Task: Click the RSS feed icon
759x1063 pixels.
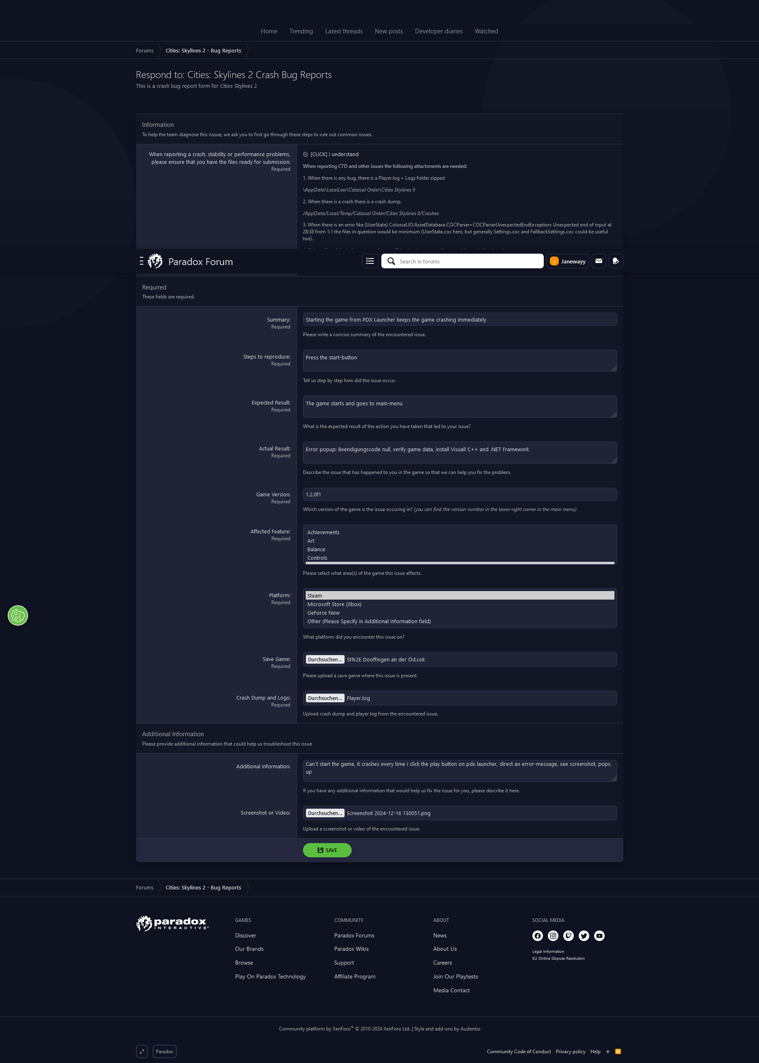Action: click(x=618, y=1051)
